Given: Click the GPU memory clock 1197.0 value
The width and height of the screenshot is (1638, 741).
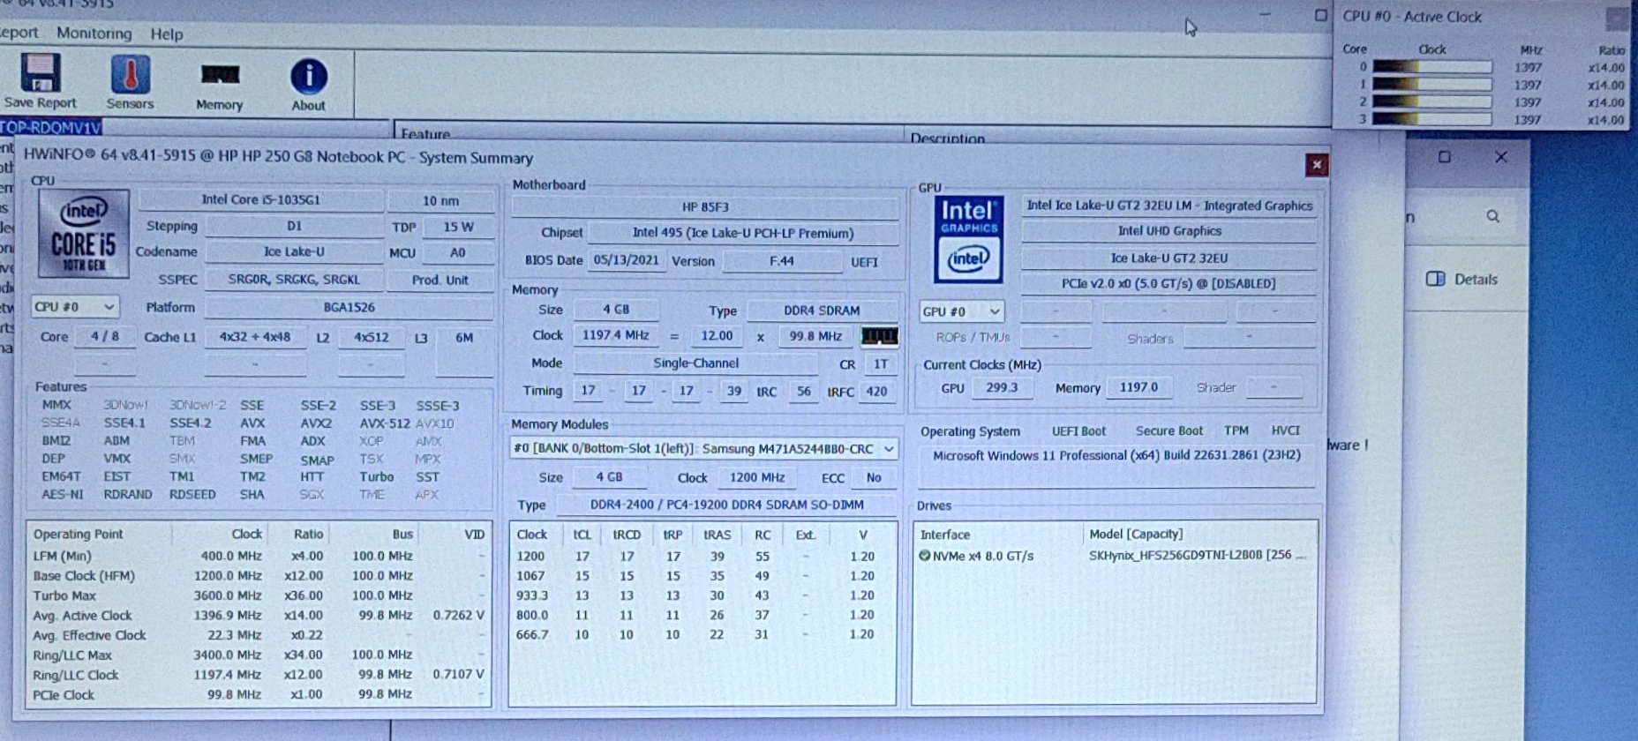Looking at the screenshot, I should [x=1139, y=387].
